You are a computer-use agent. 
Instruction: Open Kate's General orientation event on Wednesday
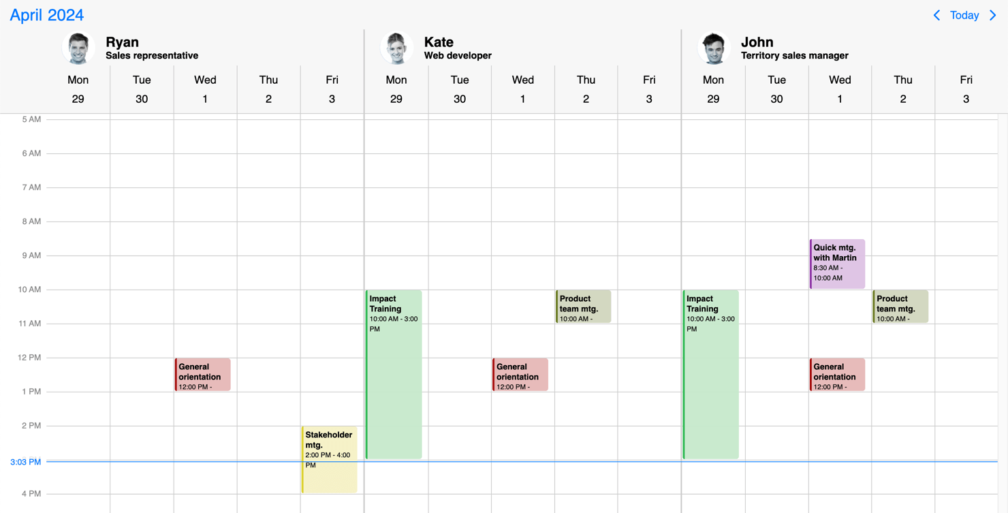point(520,375)
